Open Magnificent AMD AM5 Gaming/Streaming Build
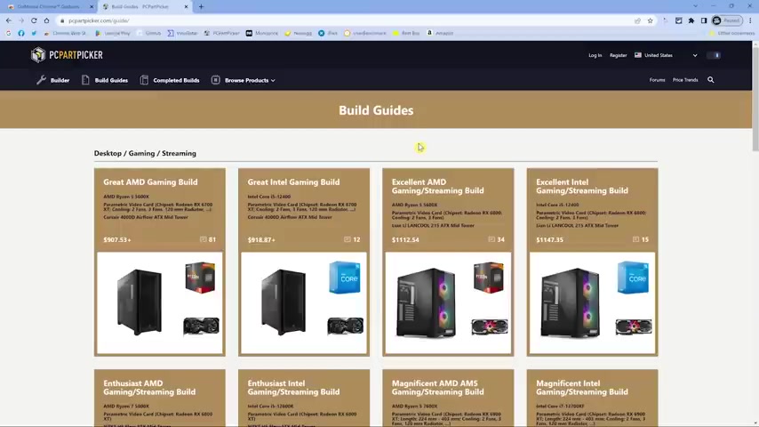This screenshot has height=427, width=759. tap(437, 388)
